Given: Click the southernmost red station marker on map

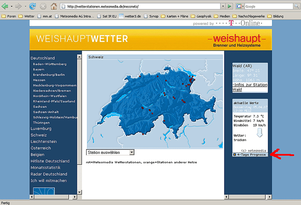Looking at the screenshot, I should (143, 134).
